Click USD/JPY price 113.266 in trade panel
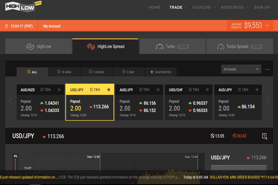Screen dimensions: 278x185 [257, 157]
